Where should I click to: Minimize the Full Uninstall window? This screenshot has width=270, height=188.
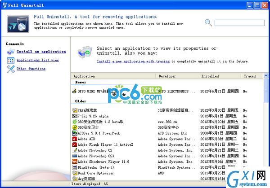(x=250, y=5)
